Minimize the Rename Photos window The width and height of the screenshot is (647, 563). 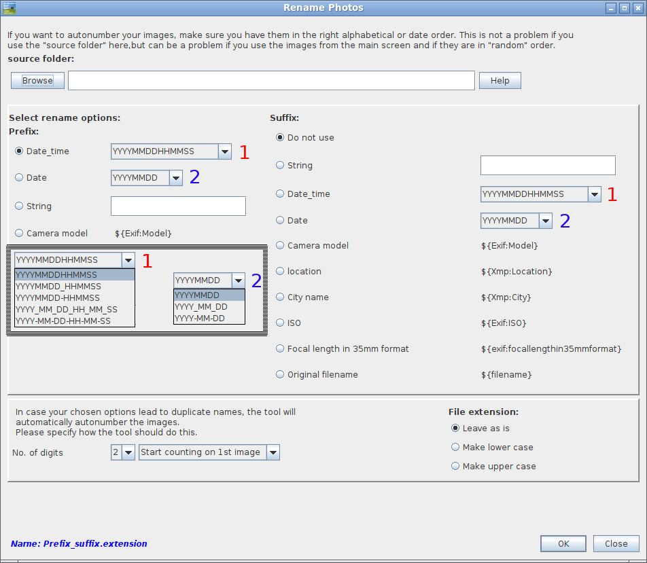(x=611, y=8)
